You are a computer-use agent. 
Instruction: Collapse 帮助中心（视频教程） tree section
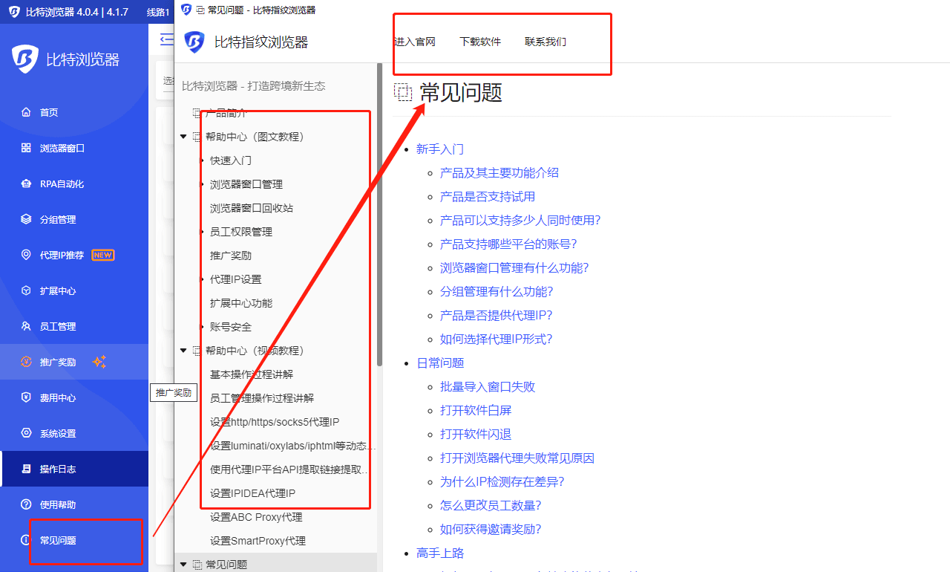click(183, 351)
